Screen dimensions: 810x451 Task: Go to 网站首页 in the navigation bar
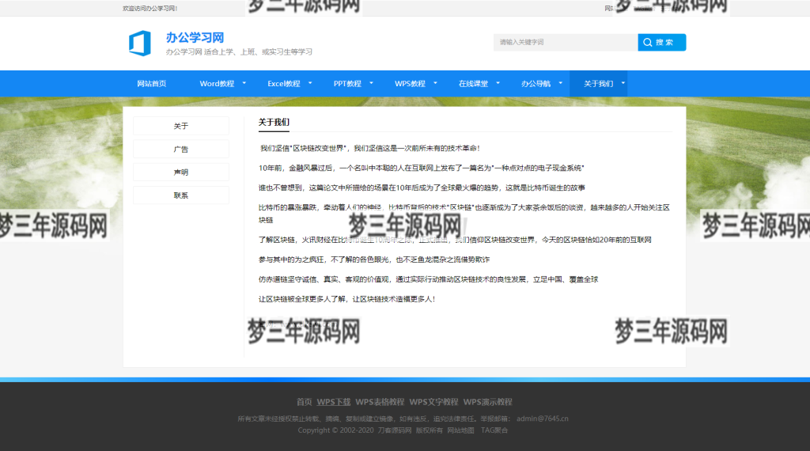[151, 84]
